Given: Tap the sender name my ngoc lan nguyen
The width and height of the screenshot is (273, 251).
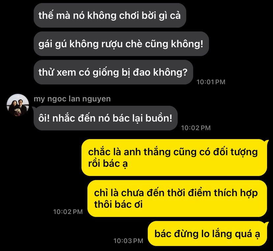Looking at the screenshot, I should tap(72, 99).
